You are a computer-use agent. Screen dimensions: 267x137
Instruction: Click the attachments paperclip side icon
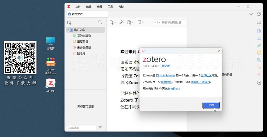259,45
